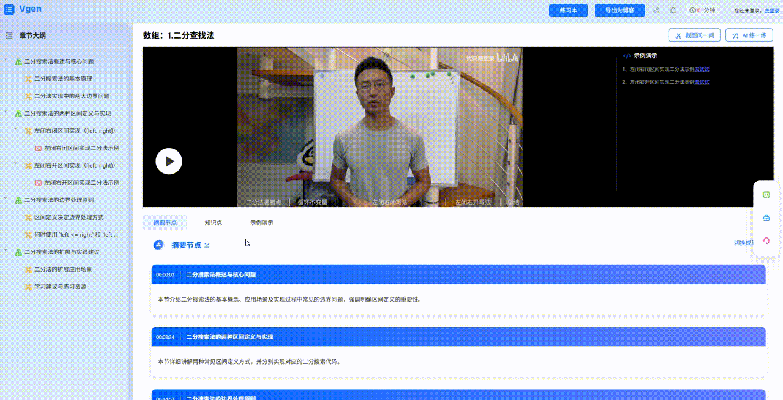The width and height of the screenshot is (783, 400).
Task: Click the AI 练一练 button
Action: (x=749, y=35)
